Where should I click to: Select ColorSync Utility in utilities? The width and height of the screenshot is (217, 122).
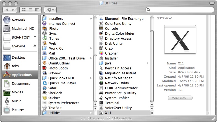point(118,24)
